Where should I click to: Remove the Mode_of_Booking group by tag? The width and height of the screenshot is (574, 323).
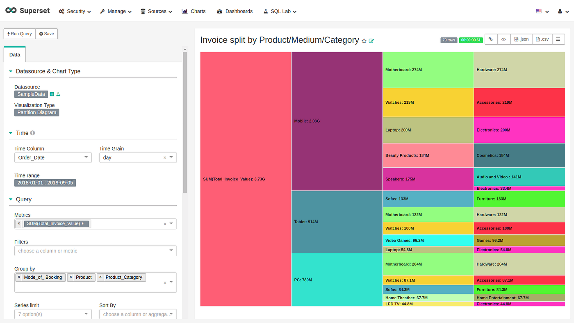tap(19, 277)
